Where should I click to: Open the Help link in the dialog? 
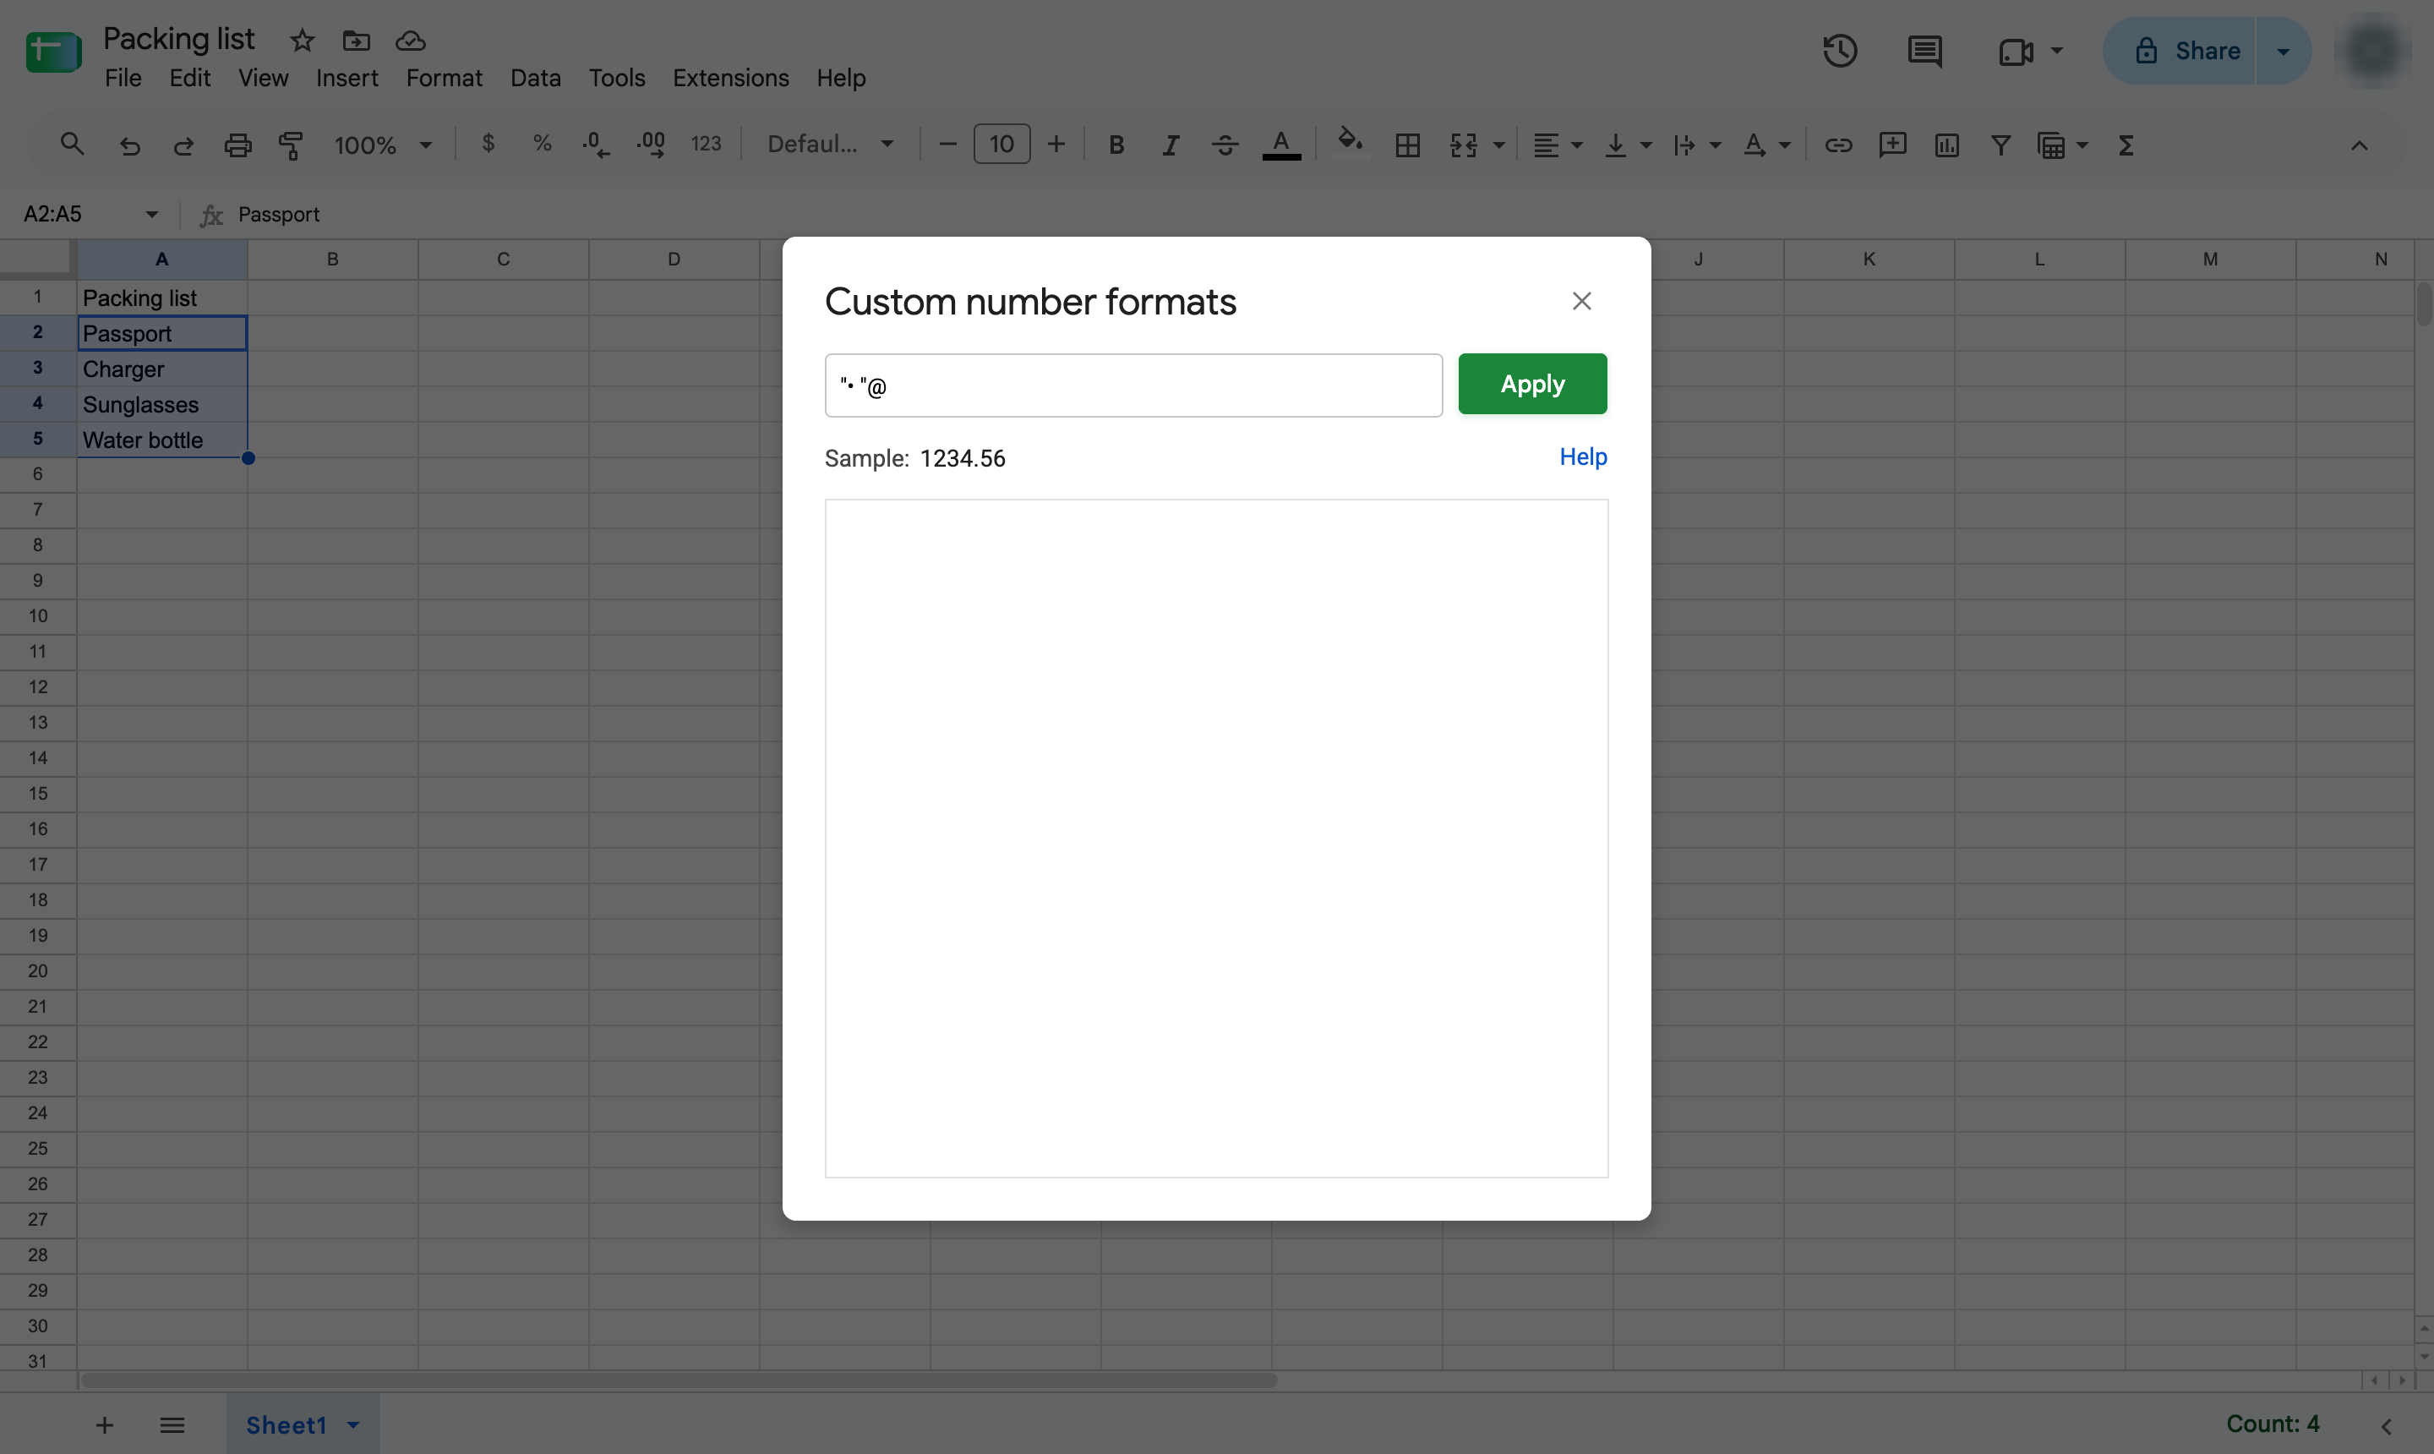point(1583,457)
